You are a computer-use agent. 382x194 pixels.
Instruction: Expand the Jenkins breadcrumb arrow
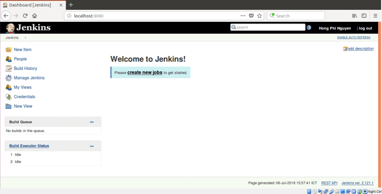(26, 38)
